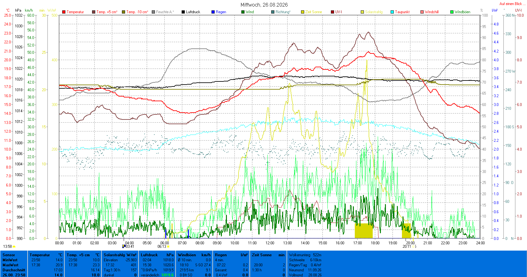Screen dimensions: 527x277
Task: Click the 'Tag:1:30 h' entry
Action: coord(112,270)
